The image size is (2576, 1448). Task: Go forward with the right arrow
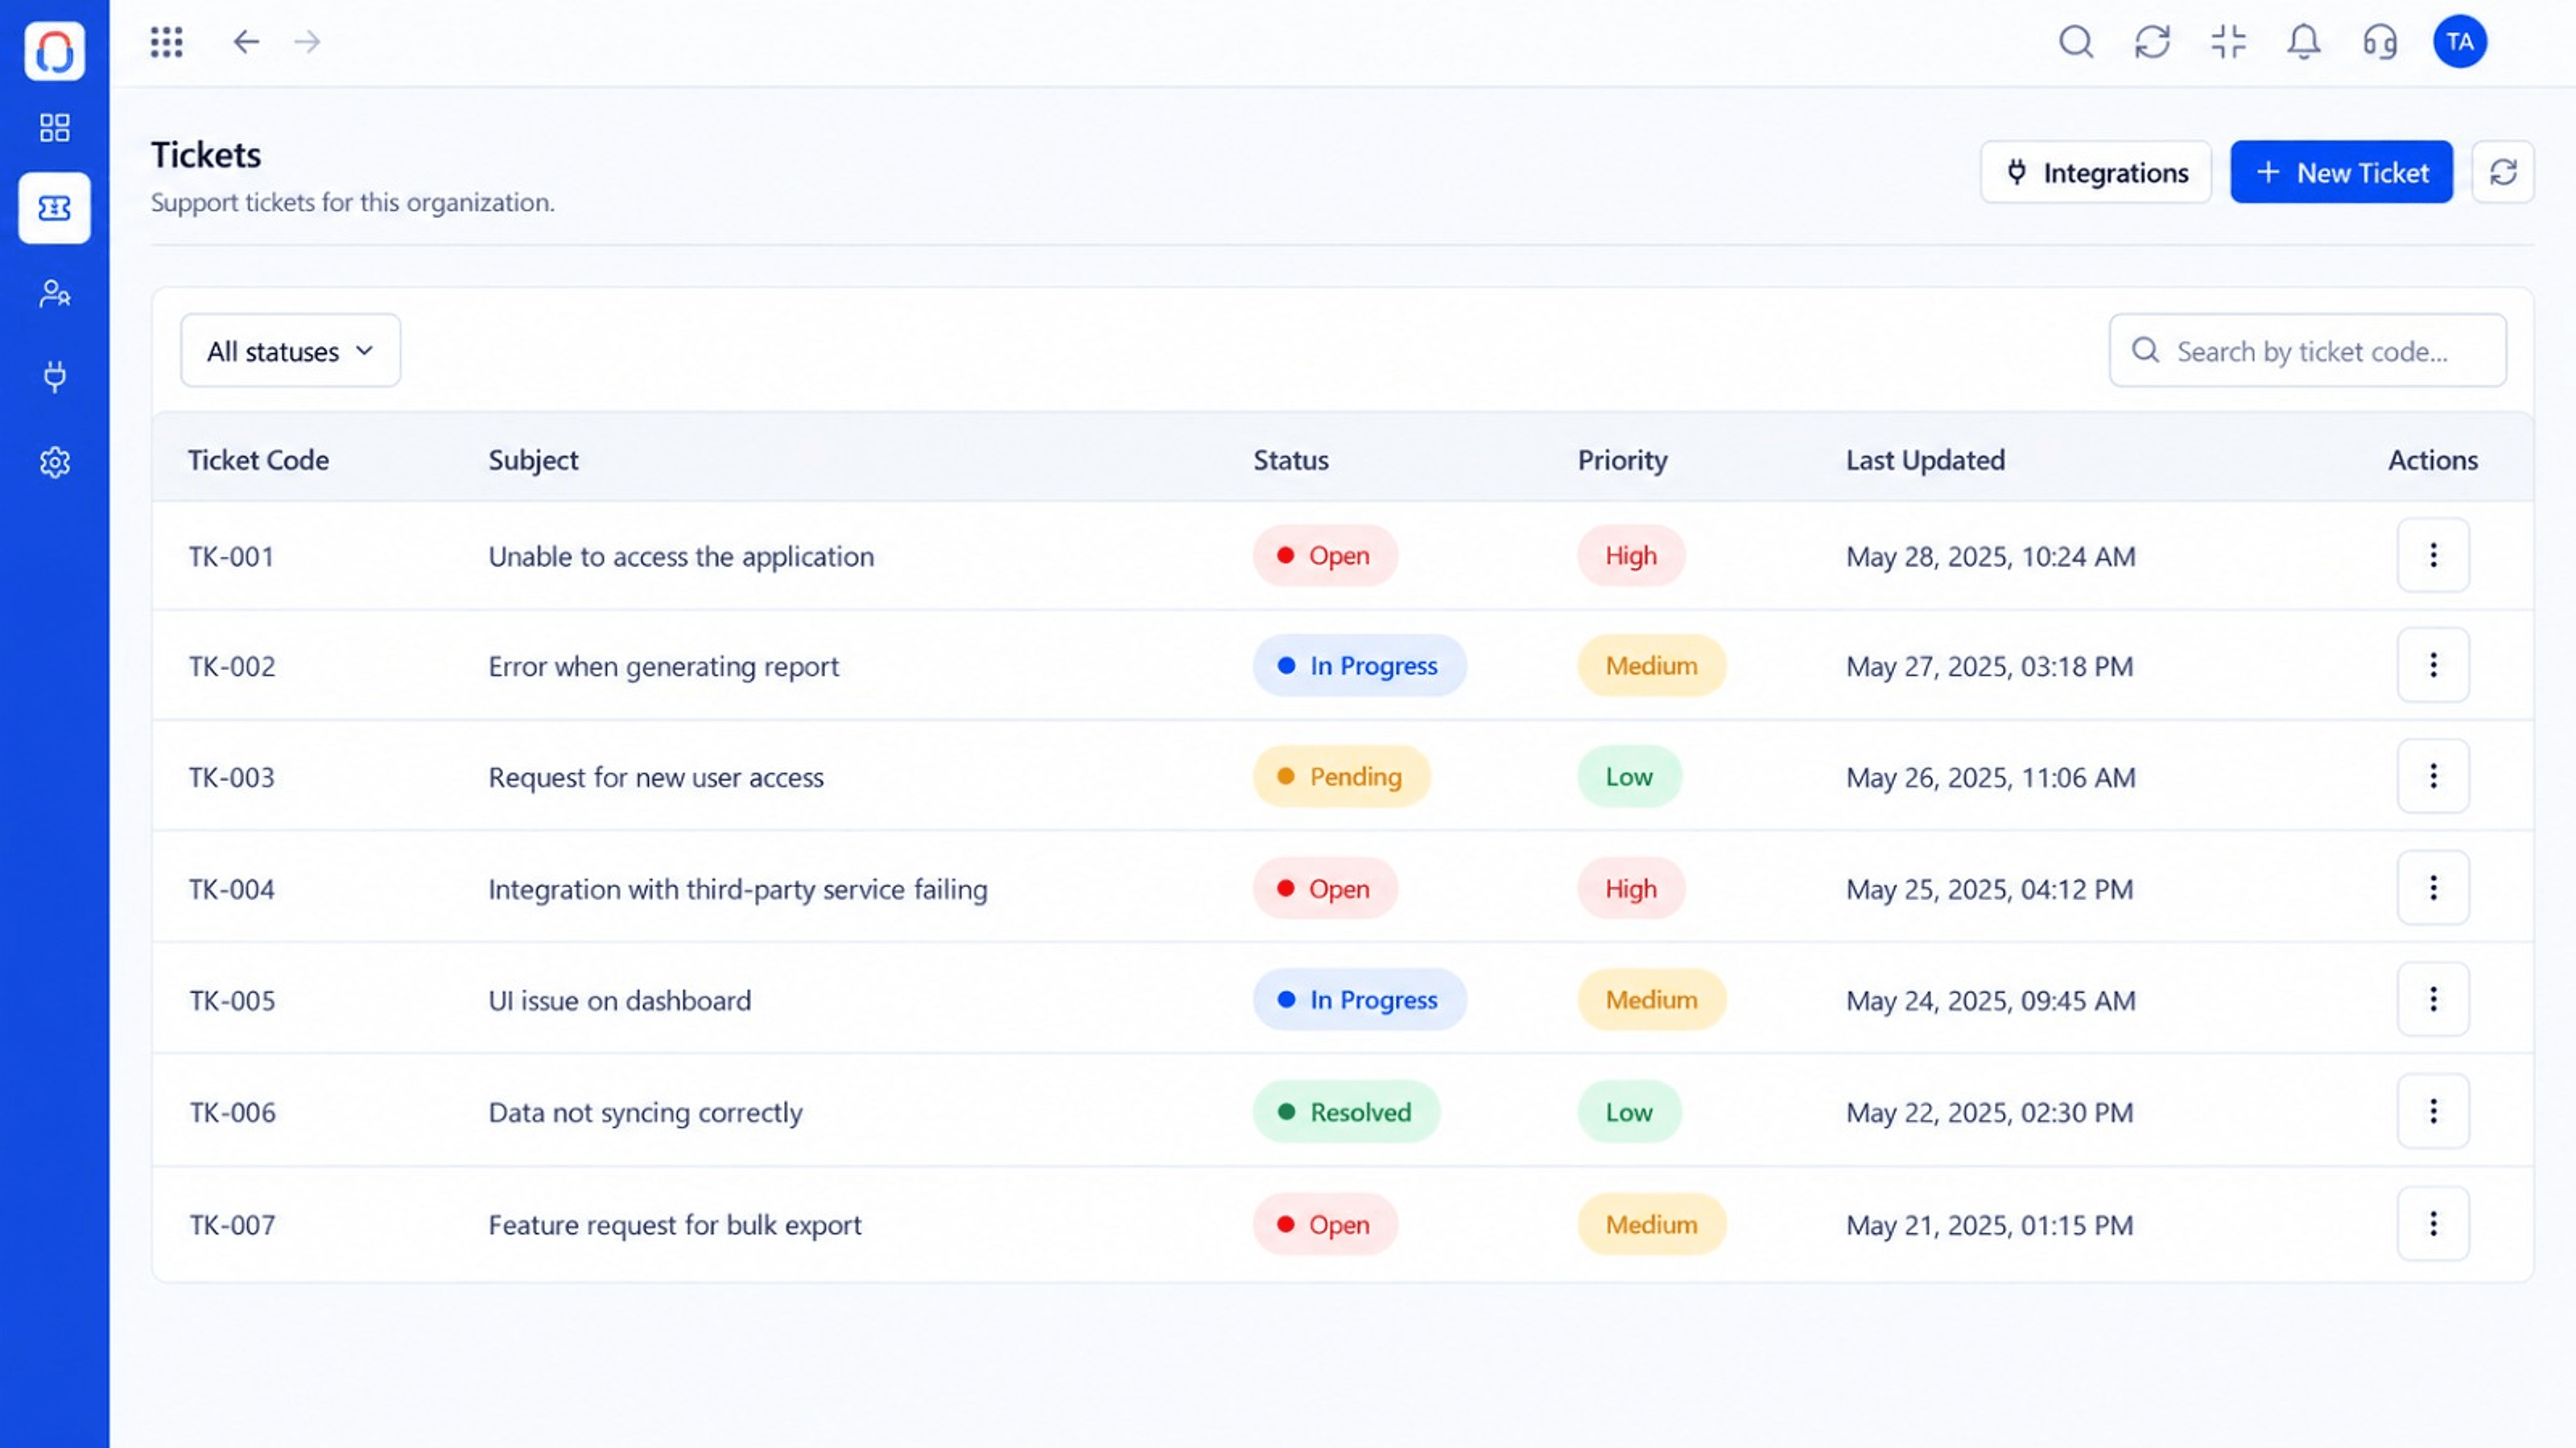point(308,42)
